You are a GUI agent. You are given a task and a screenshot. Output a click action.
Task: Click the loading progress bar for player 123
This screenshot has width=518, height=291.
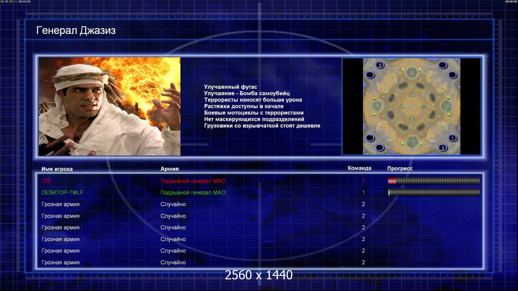pyautogui.click(x=433, y=180)
